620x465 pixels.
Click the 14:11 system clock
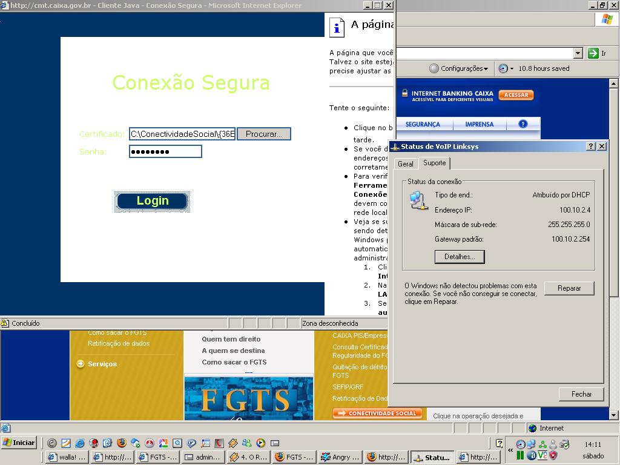(592, 444)
